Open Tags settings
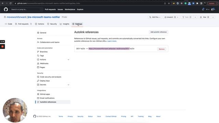219x123 pixels. point(42,55)
